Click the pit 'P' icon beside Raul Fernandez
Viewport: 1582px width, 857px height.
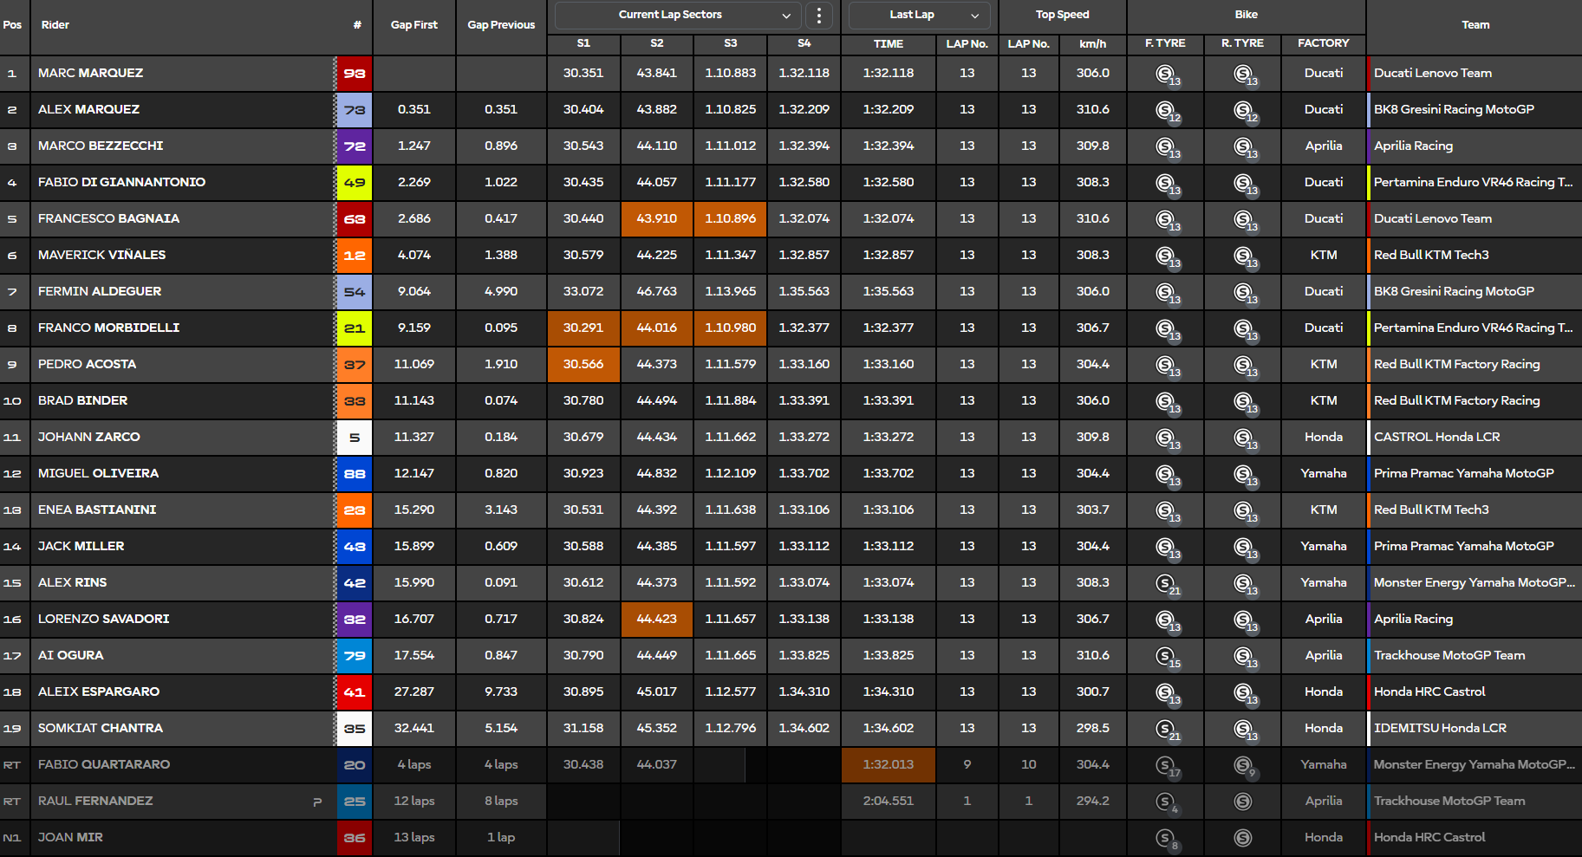317,802
